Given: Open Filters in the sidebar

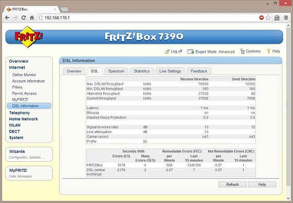Looking at the screenshot, I should [17, 87].
